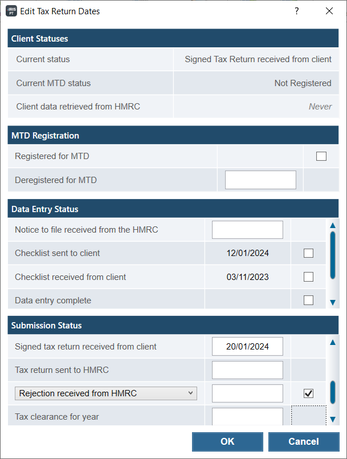Screen dimensions: 347x459
Task: Click the Deregistered for MTD date field
Action: tap(260, 180)
